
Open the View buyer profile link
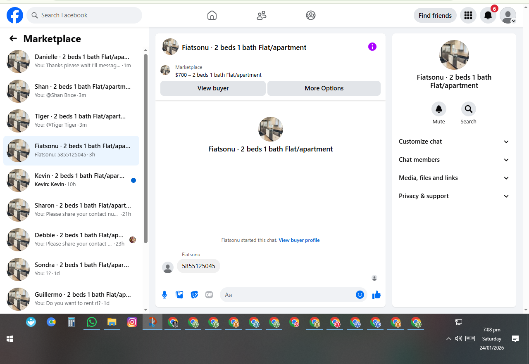[299, 240]
